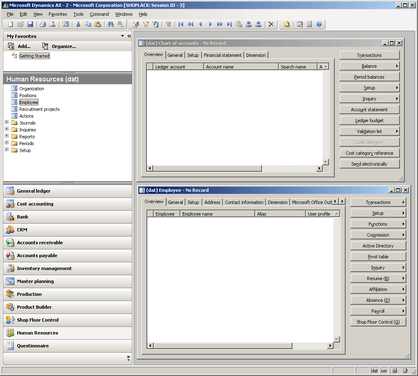Expand the Reports folder
Viewport: 418px width, 376px height.
(7, 136)
